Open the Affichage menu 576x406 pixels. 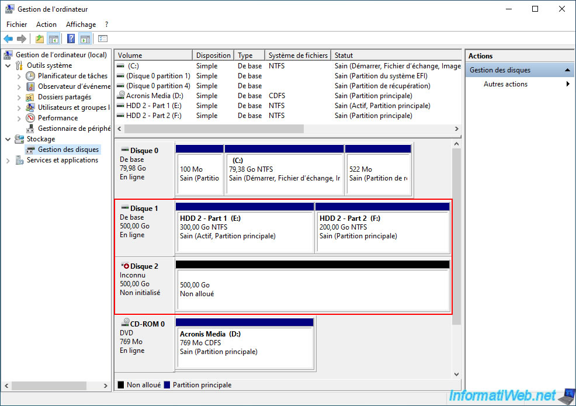coord(81,25)
